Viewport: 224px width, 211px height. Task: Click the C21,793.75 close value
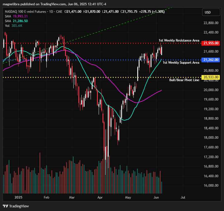tap(129, 12)
